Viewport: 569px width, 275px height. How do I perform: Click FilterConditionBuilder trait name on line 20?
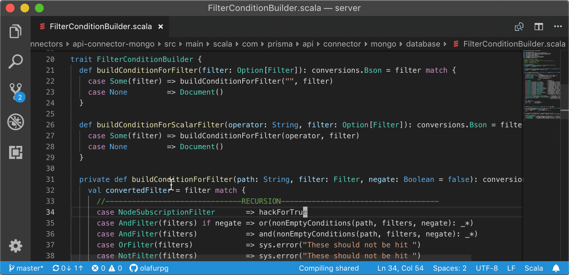(145, 59)
